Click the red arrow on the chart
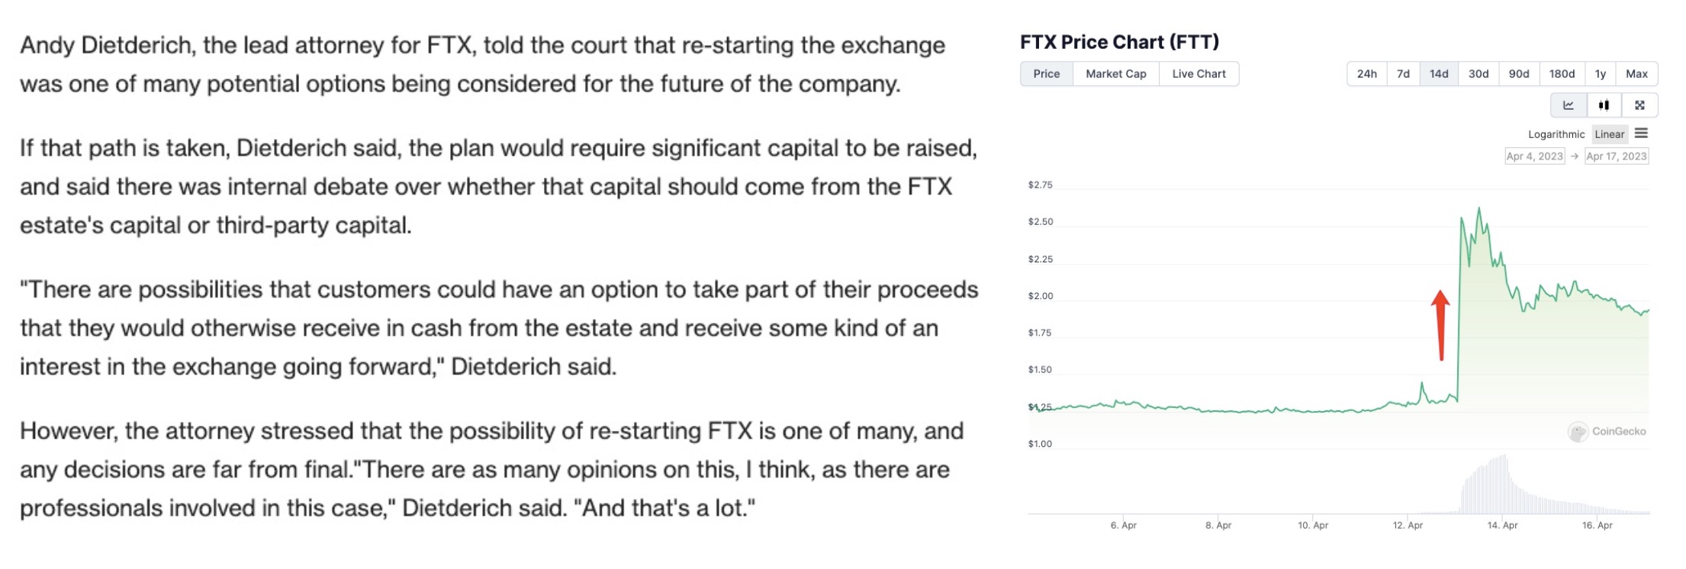The height and width of the screenshot is (569, 1686). tap(1440, 324)
